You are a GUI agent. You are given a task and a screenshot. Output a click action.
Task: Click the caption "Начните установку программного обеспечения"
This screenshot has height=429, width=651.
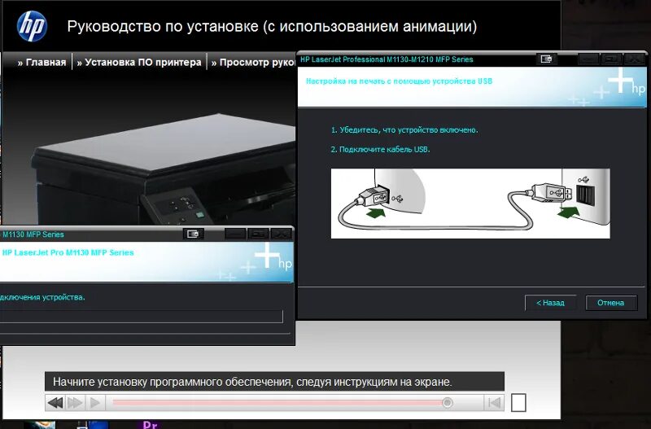(x=173, y=382)
